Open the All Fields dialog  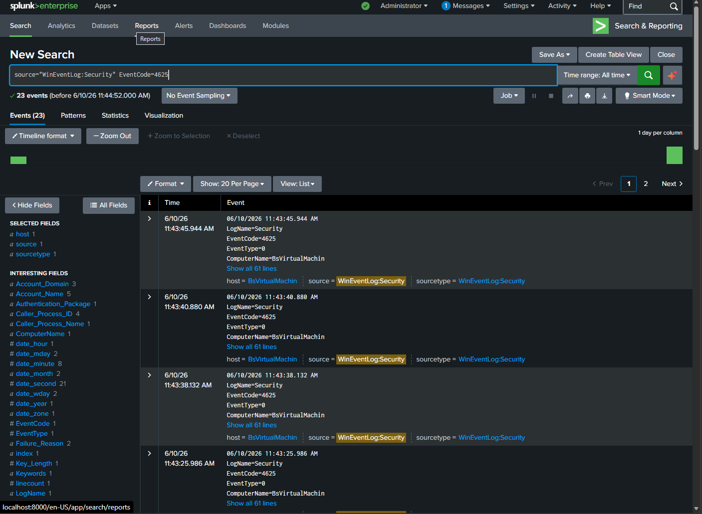point(109,205)
